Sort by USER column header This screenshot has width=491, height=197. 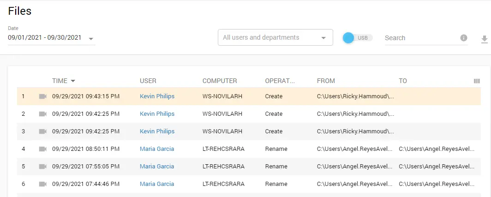pos(148,81)
